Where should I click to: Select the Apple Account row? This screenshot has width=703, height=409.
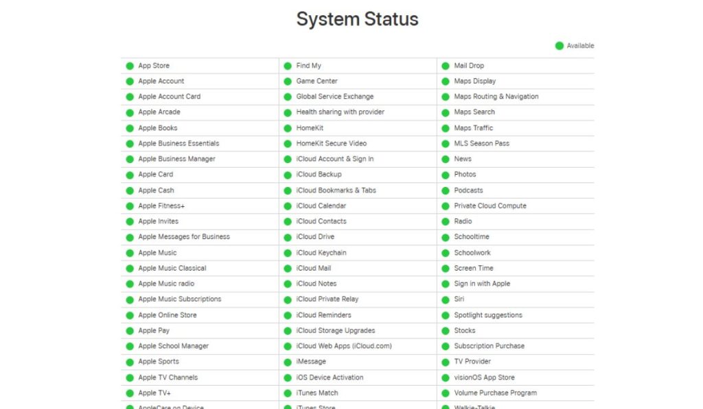[200, 81]
